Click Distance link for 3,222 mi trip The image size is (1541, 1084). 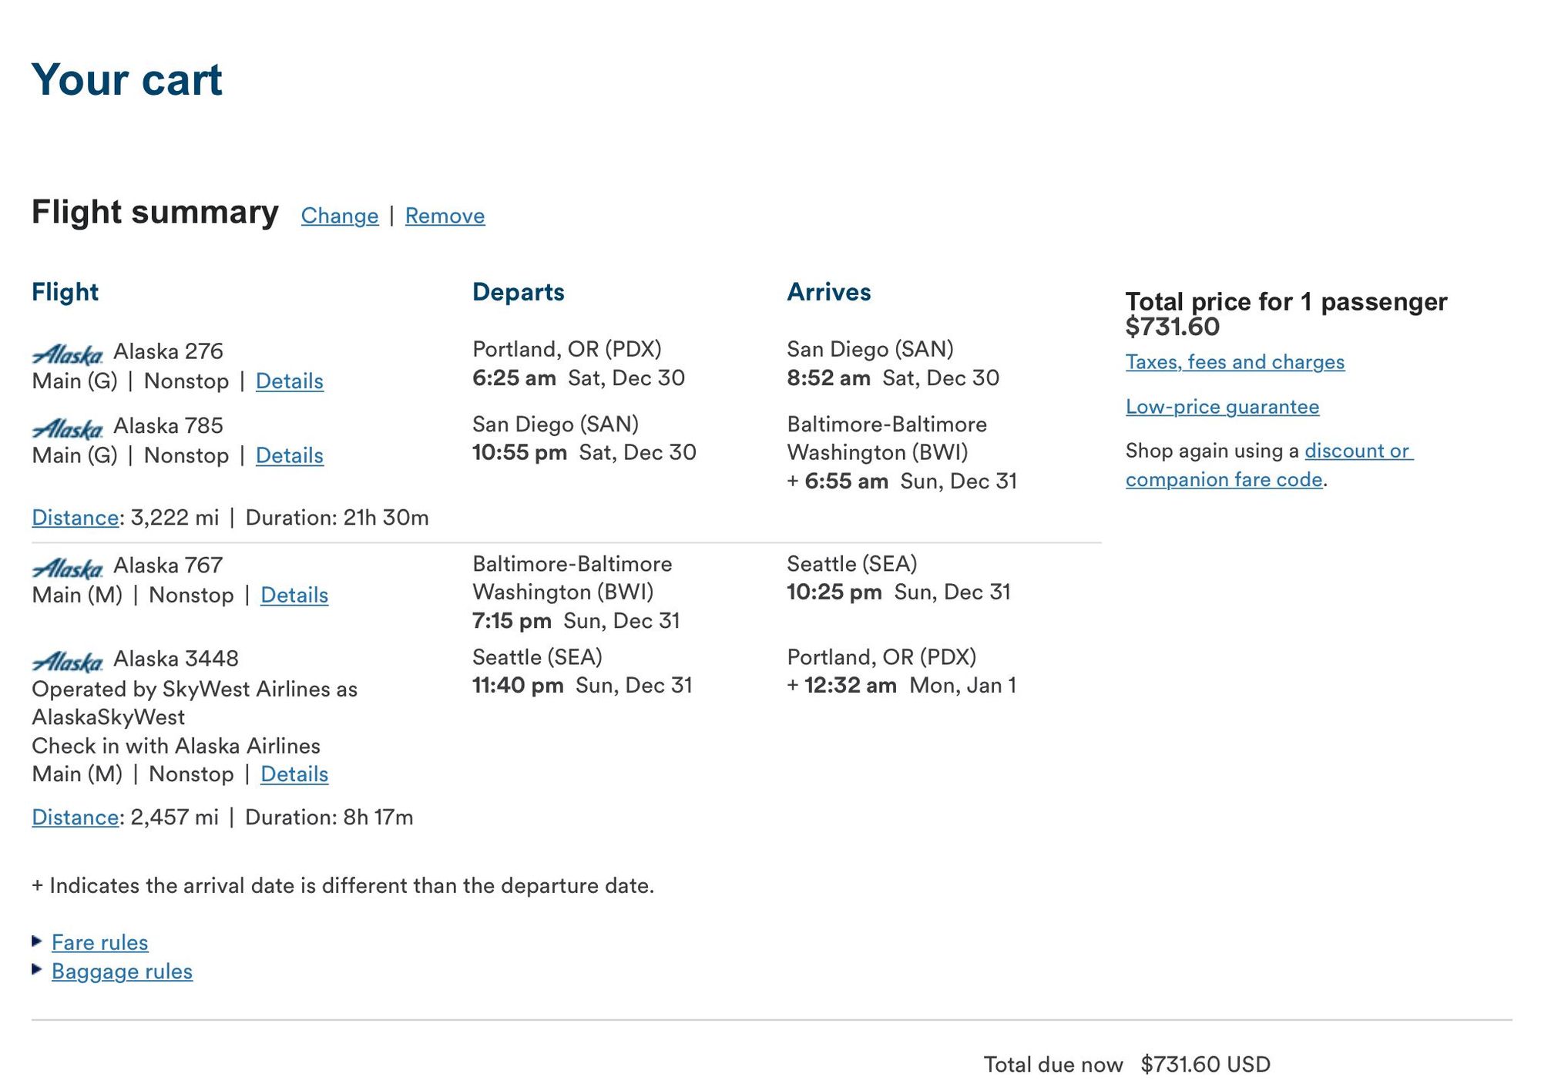click(75, 518)
